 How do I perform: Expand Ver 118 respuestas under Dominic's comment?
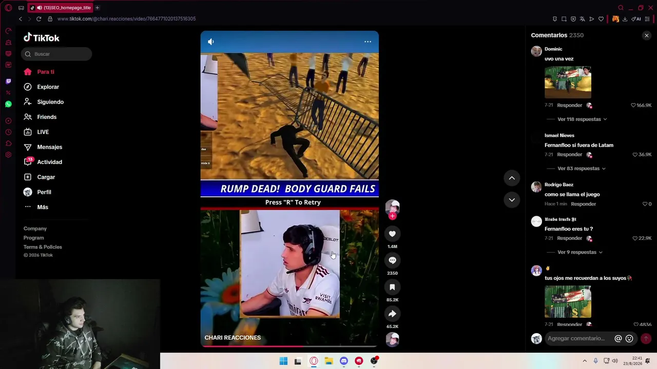(x=582, y=119)
